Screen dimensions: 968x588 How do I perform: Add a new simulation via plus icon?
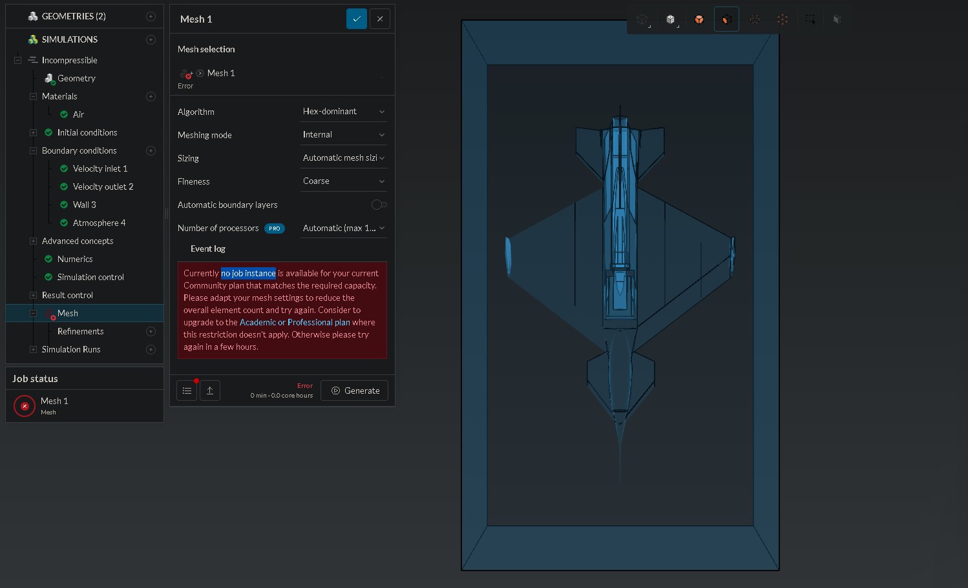point(151,39)
